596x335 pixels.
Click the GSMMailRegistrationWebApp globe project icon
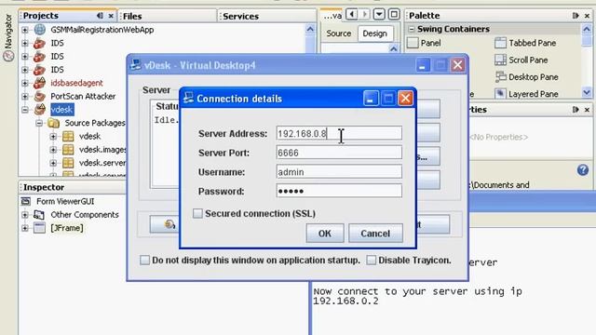tap(39, 30)
